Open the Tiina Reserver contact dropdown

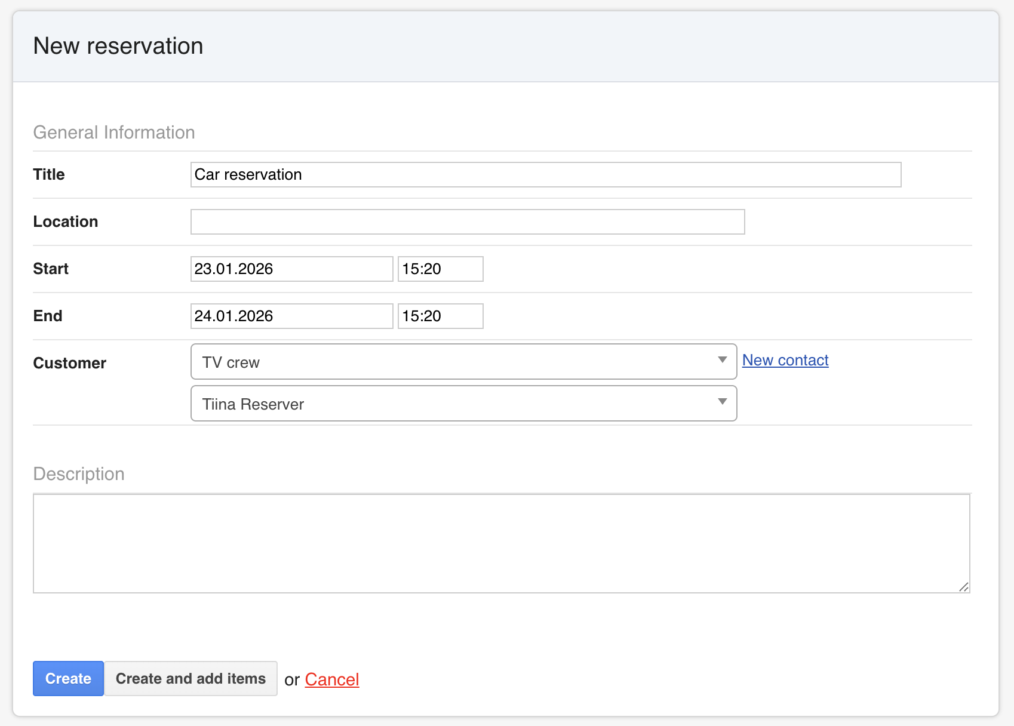[454, 404]
